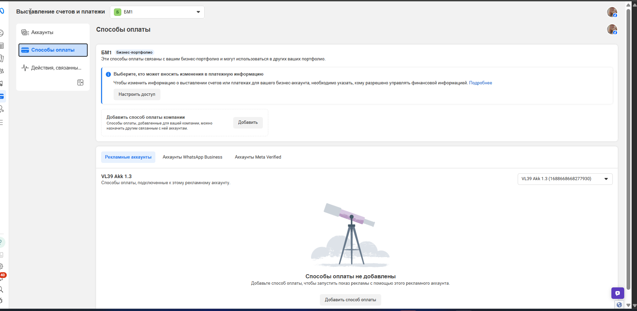Open the pages/cards icon in left rail

tap(1, 58)
